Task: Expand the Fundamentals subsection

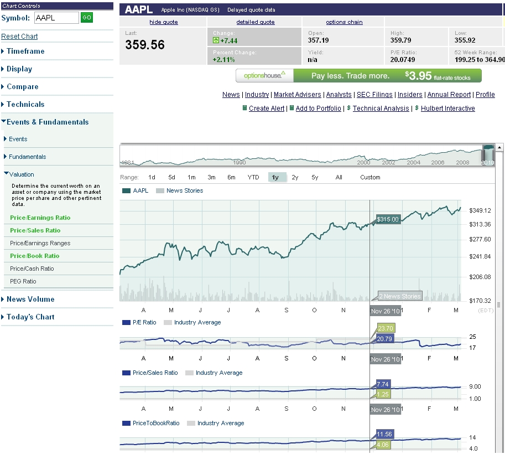Action: [x=27, y=157]
